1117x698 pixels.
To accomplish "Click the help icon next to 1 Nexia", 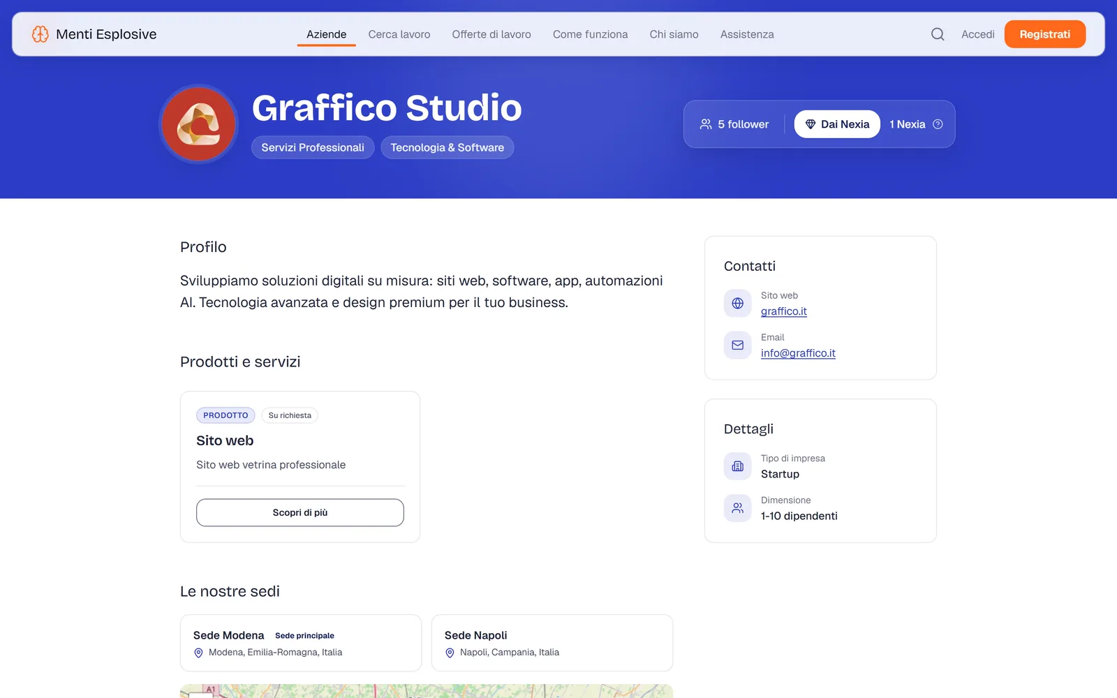I will (x=938, y=124).
